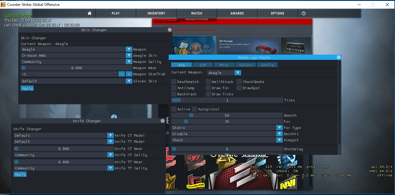
Task: Collapse the Skin Changer window with round button
Action: click(170, 30)
